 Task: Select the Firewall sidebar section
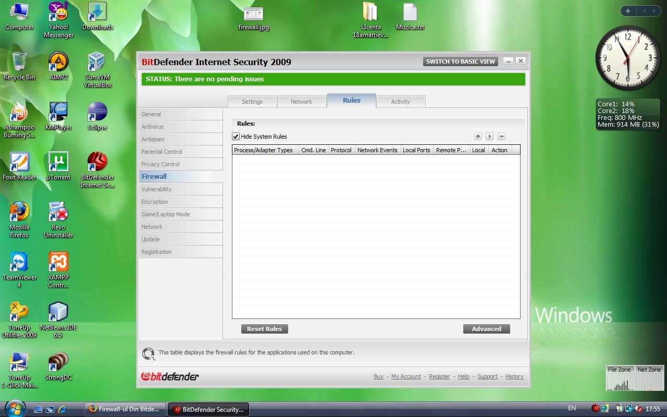point(180,177)
